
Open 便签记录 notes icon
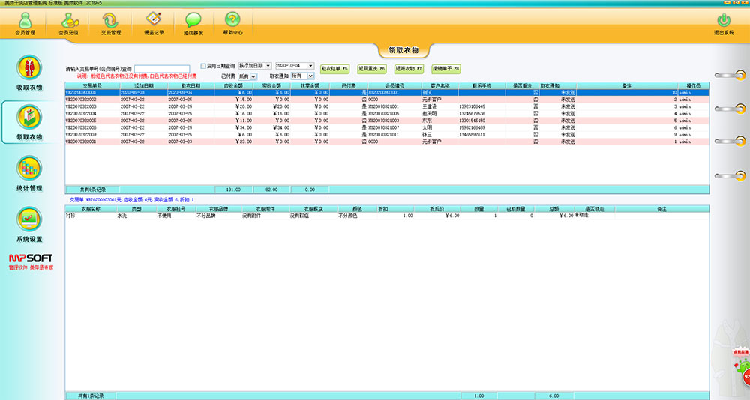pyautogui.click(x=152, y=23)
